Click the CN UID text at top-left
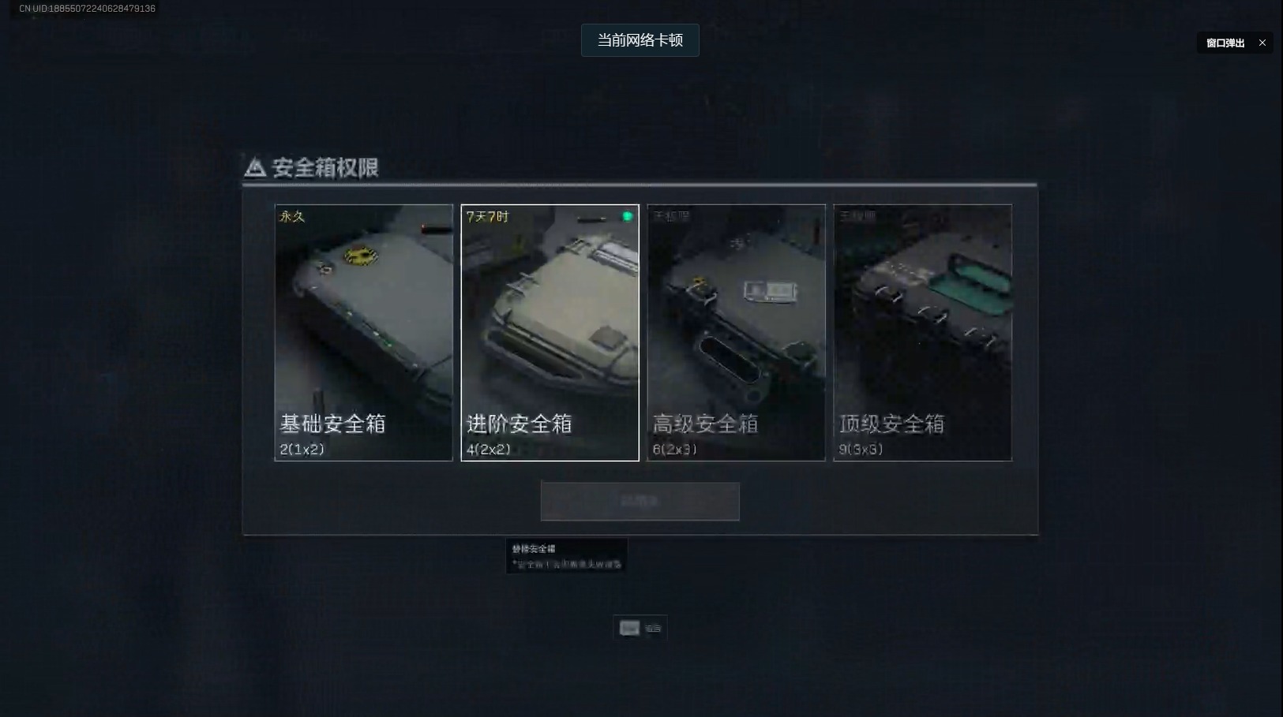1283x717 pixels. (87, 9)
